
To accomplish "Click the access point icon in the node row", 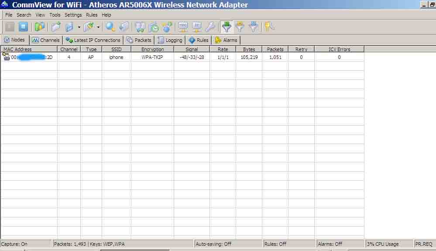I will pos(6,56).
